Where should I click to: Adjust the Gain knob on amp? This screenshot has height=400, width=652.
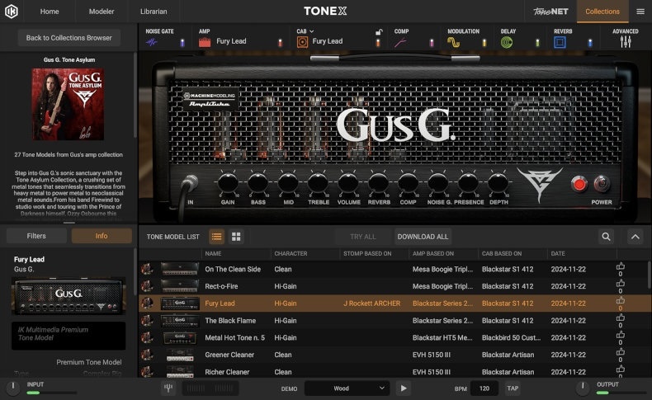click(x=228, y=183)
